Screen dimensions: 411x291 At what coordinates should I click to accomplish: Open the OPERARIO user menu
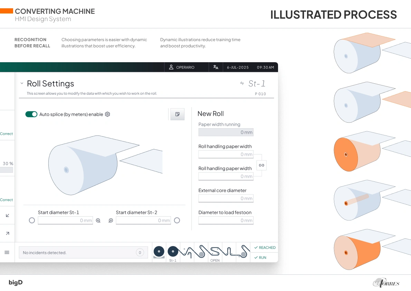pyautogui.click(x=182, y=67)
